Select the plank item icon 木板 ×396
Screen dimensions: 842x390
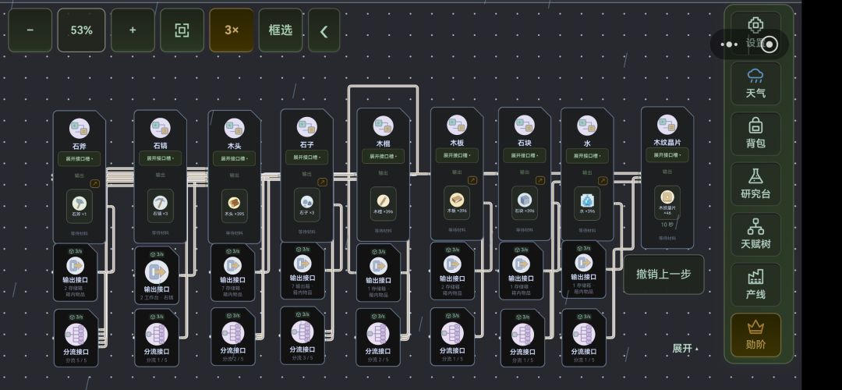[457, 200]
